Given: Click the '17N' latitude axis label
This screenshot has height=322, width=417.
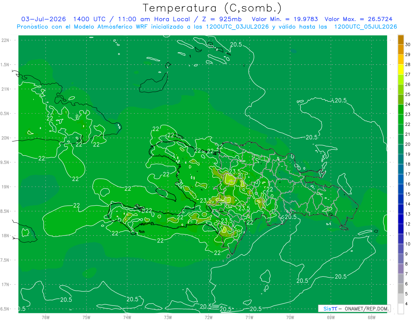Looking at the screenshot, I should pyautogui.click(x=5, y=284).
